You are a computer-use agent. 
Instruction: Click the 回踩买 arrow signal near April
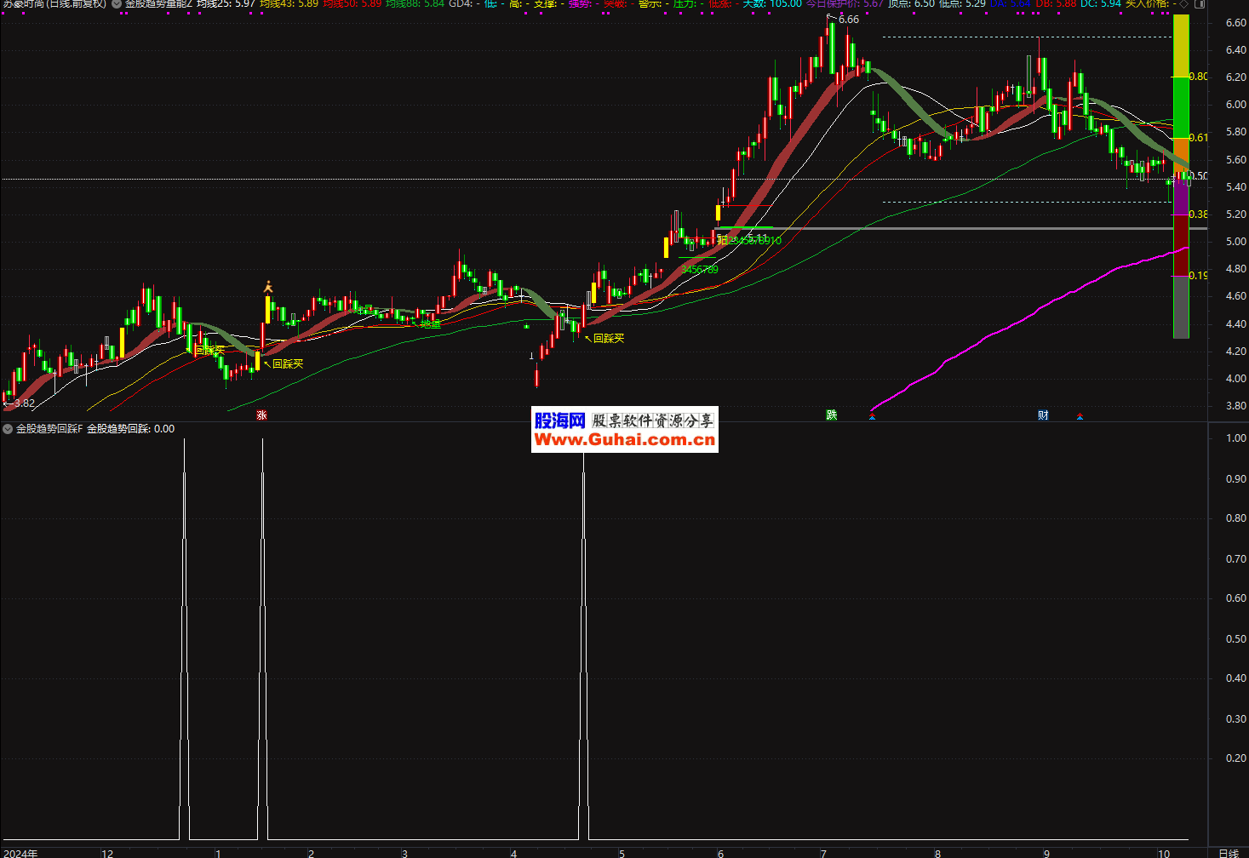608,338
